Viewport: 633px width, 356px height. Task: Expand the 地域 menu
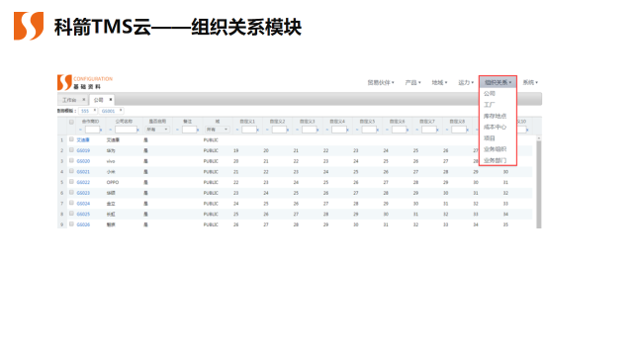coord(439,82)
